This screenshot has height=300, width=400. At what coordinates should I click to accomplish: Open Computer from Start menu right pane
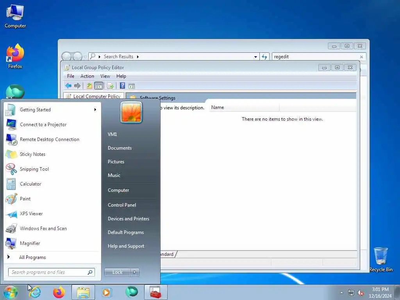pos(118,190)
